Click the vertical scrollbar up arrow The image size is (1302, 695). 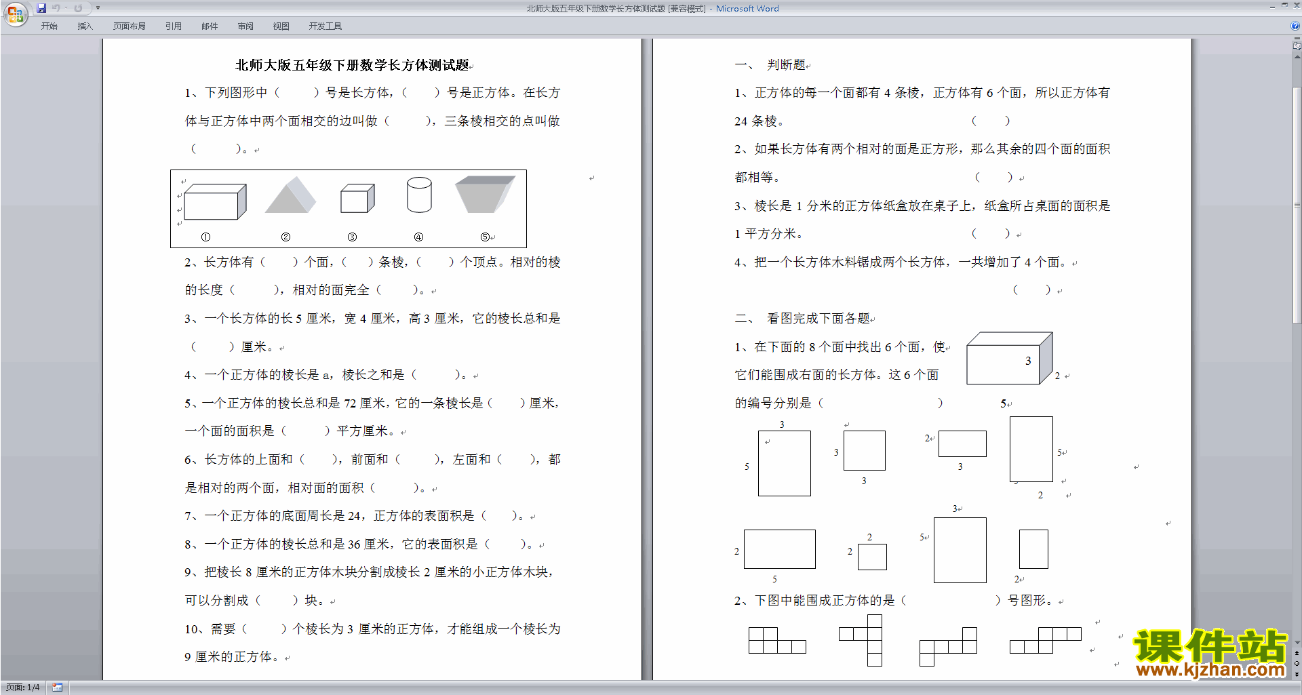[x=1297, y=57]
